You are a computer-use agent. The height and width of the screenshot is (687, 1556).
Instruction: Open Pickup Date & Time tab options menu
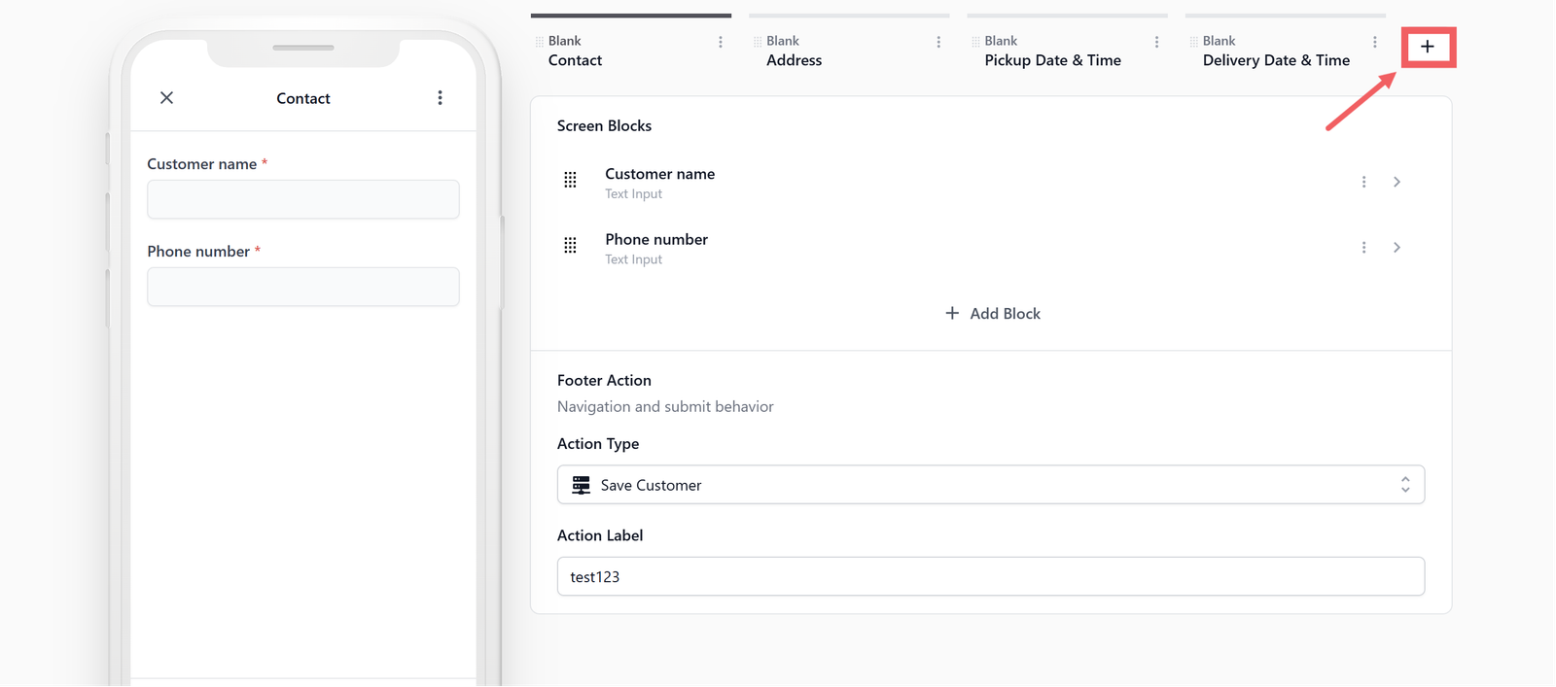click(1156, 42)
